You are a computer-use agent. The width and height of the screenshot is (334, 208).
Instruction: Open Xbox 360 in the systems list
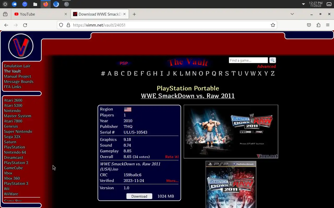pos(12,178)
